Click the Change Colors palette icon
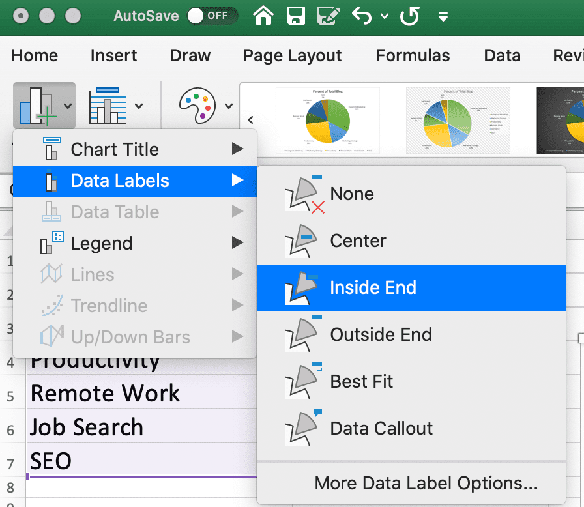584x507 pixels. pyautogui.click(x=197, y=106)
